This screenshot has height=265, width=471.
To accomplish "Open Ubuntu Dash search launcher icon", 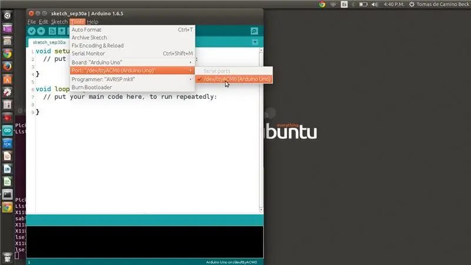I will (7, 15).
